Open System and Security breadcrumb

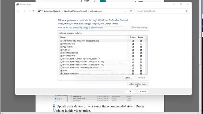[52, 11]
